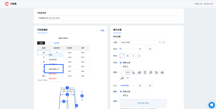Choose the triangle set-square icon
216x109 pixels.
pos(134,72)
